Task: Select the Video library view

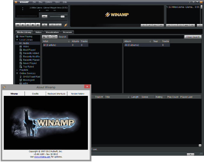Action: point(26,46)
